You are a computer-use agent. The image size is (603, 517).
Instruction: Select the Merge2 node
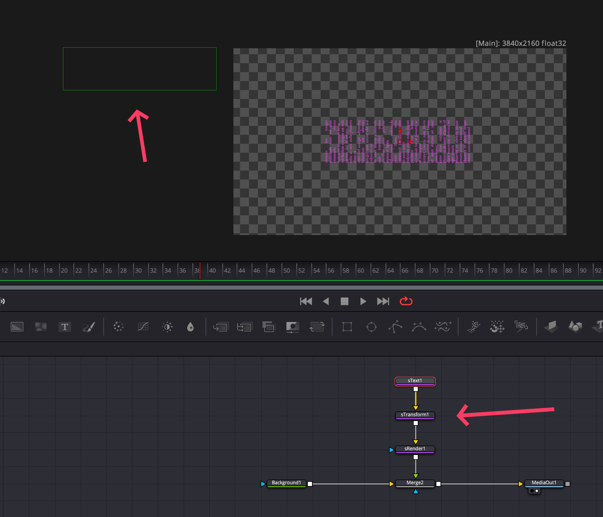415,483
